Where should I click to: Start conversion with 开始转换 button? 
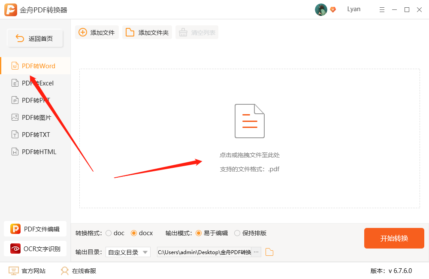point(394,238)
